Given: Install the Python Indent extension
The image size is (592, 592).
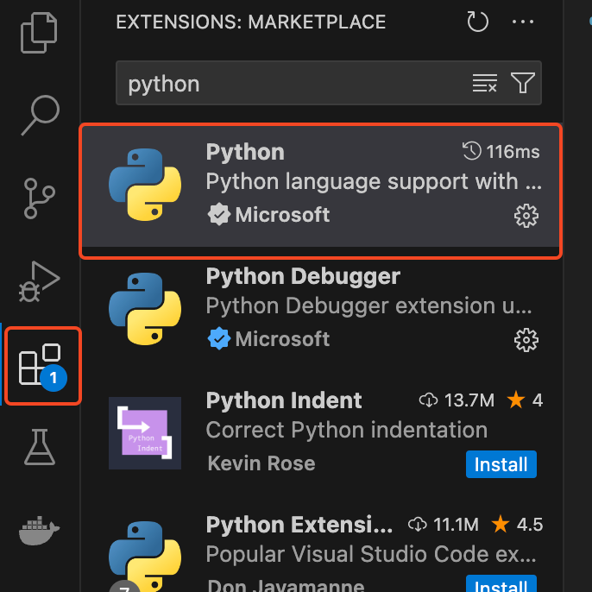Looking at the screenshot, I should [501, 464].
